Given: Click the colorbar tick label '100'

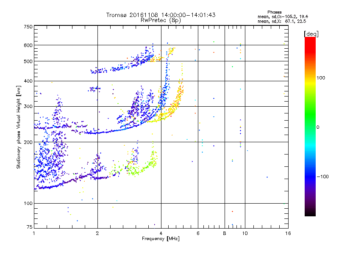Looking at the screenshot, I should [321, 78].
